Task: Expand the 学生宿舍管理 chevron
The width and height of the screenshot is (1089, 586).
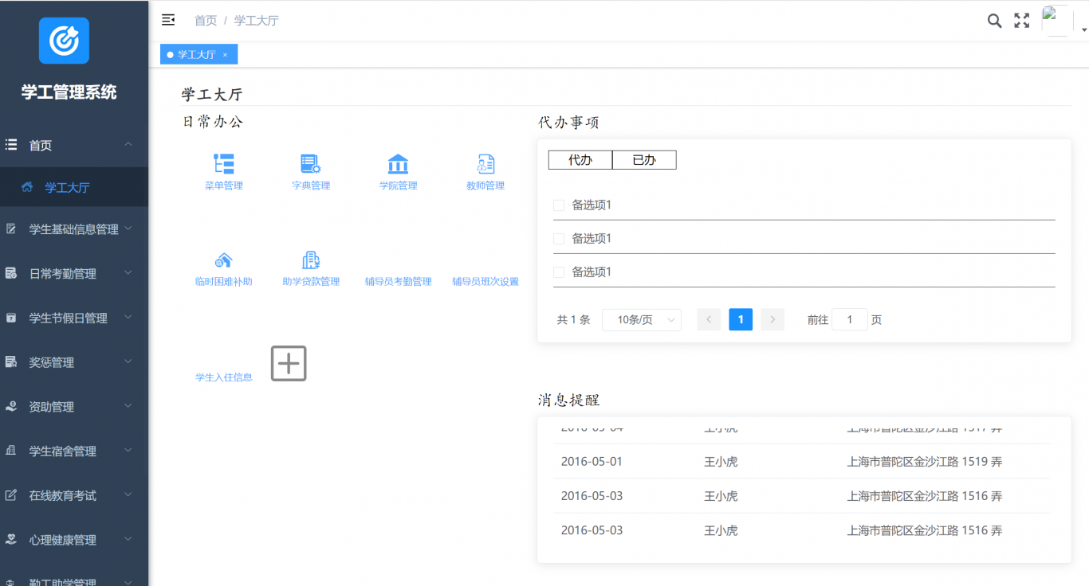Action: point(128,450)
